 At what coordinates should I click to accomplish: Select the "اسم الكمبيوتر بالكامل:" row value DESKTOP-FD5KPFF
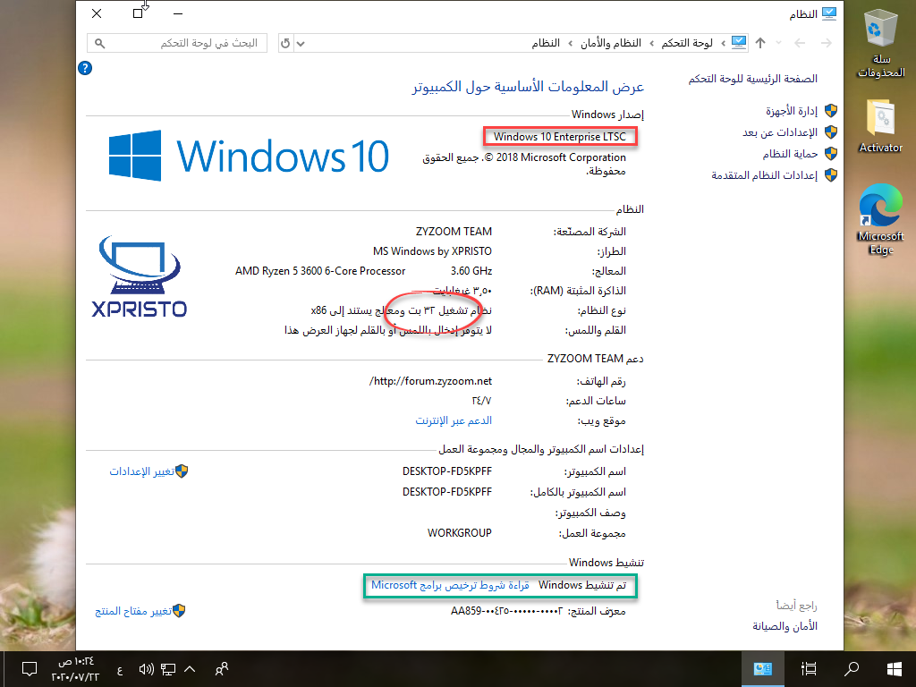[x=447, y=492]
